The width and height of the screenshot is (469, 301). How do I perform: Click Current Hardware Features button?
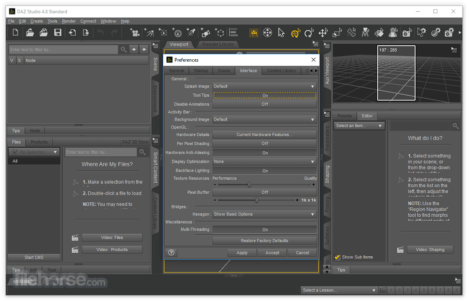(265, 135)
